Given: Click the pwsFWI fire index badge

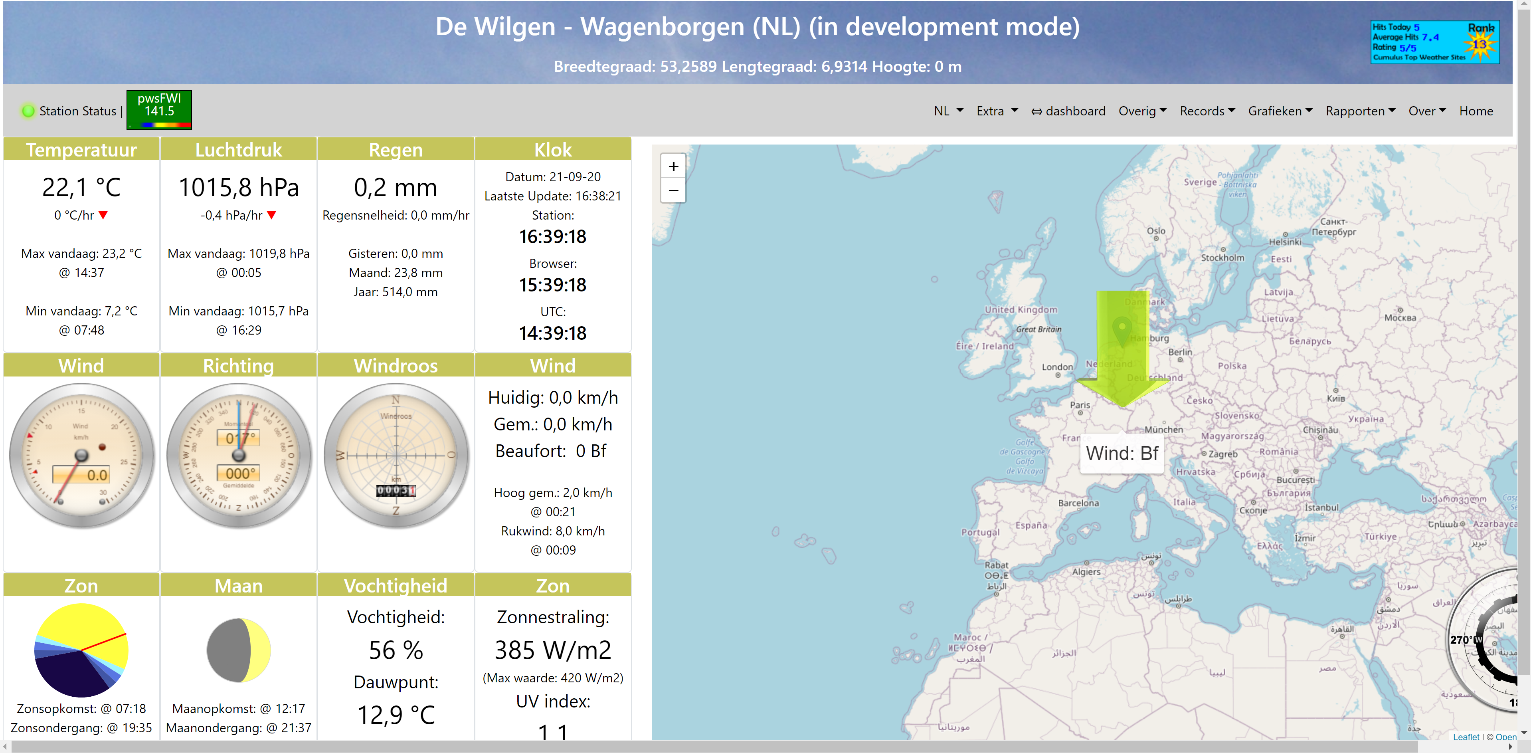Looking at the screenshot, I should pos(159,109).
